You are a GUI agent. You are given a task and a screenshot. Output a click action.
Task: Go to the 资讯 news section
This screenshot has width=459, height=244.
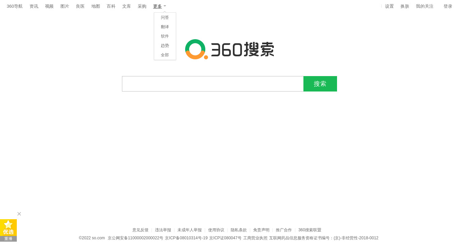(x=34, y=6)
